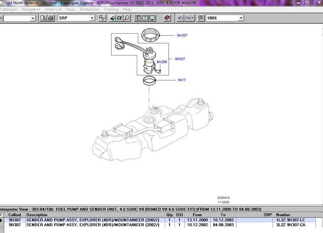Click To date 04.08.2003 cell
Image resolution: width=323 pixels, height=233 pixels.
pyautogui.click(x=223, y=225)
